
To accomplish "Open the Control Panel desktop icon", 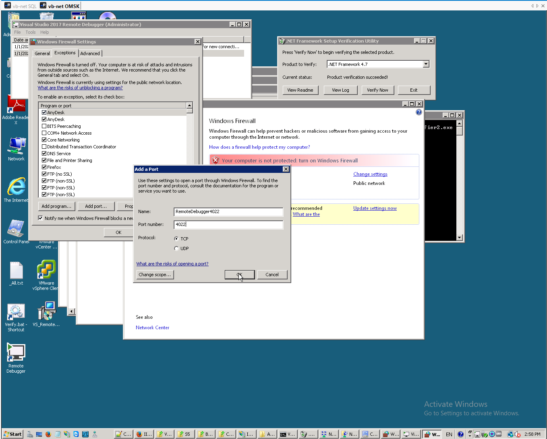I will click(16, 232).
